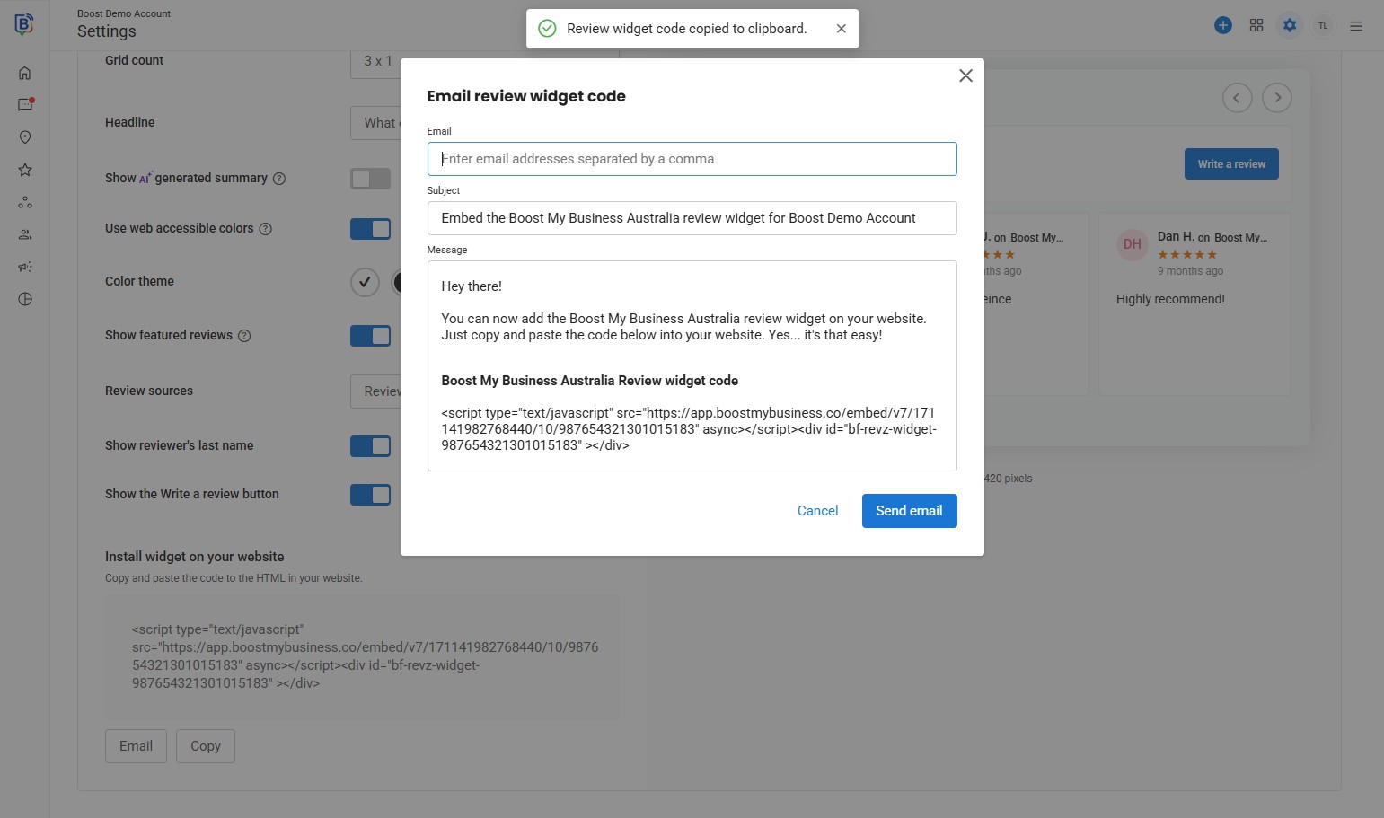Select the light color theme swatch
This screenshot has width=1384, height=818.
pyautogui.click(x=365, y=282)
